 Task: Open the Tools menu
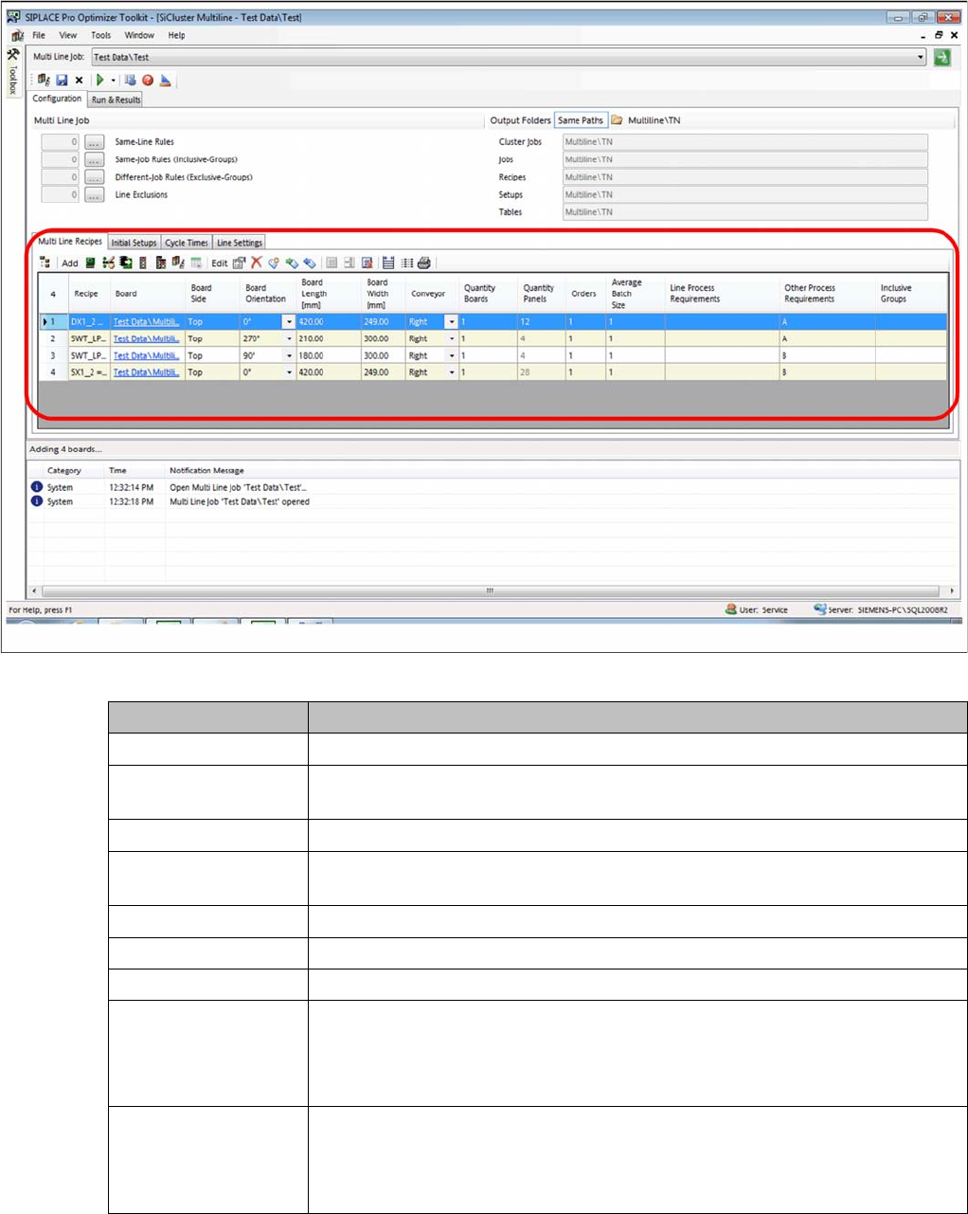[x=100, y=35]
